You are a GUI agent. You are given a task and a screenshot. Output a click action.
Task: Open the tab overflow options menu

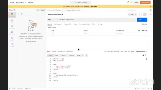(87, 10)
